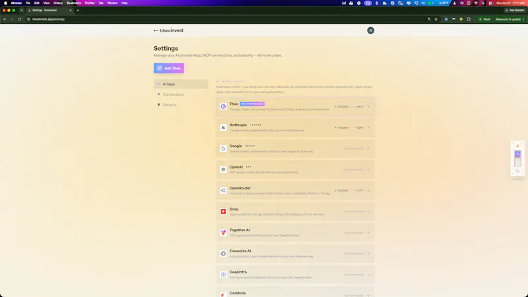Click the Relaunch to update button
The image size is (528, 297).
tap(510, 19)
